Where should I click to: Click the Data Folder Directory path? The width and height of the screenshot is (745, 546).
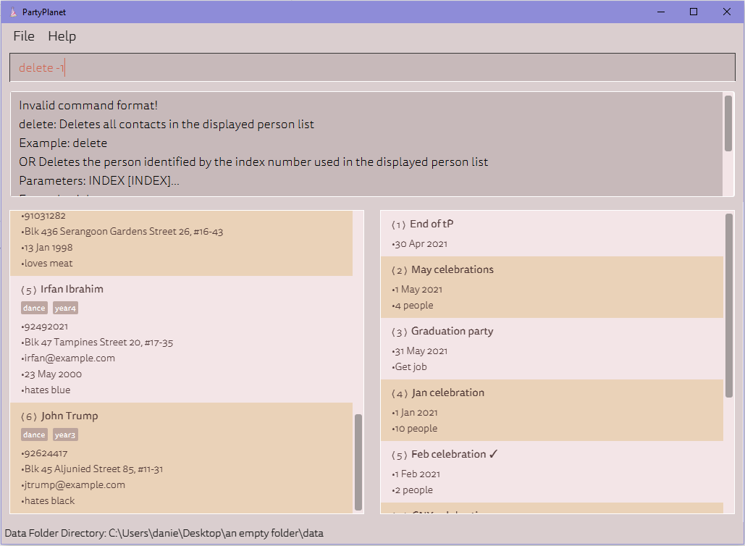[x=164, y=533]
